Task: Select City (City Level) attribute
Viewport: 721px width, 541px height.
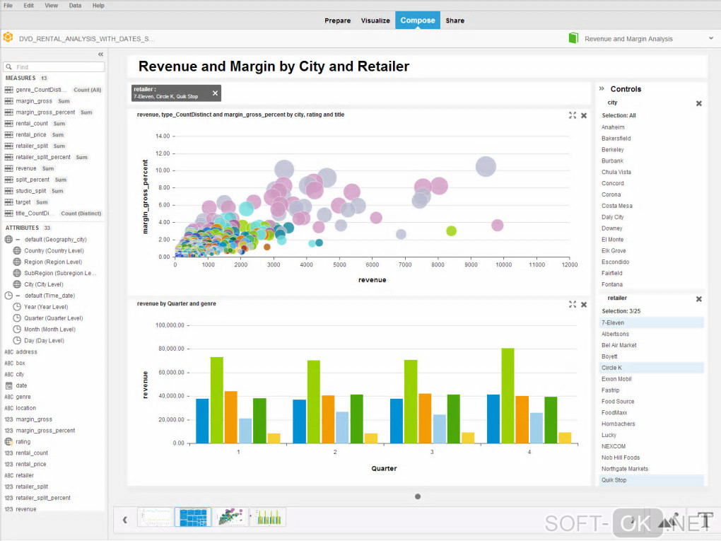Action: pyautogui.click(x=44, y=285)
